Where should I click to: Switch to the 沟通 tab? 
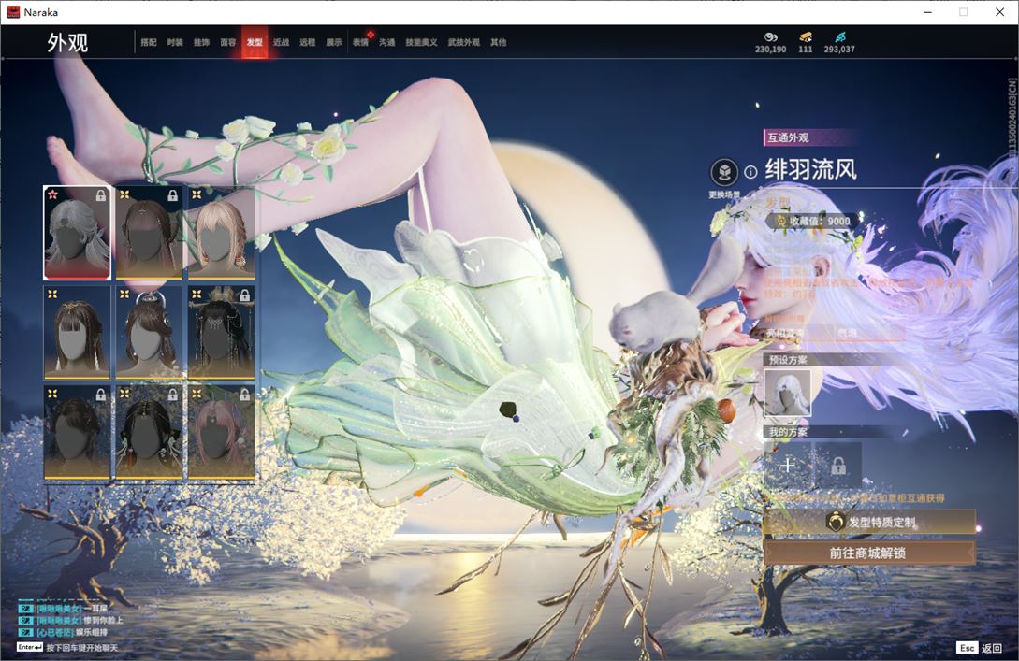(387, 42)
